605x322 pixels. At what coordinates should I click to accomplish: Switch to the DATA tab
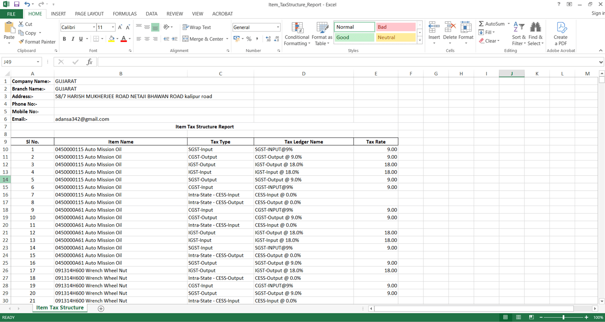[x=152, y=14]
